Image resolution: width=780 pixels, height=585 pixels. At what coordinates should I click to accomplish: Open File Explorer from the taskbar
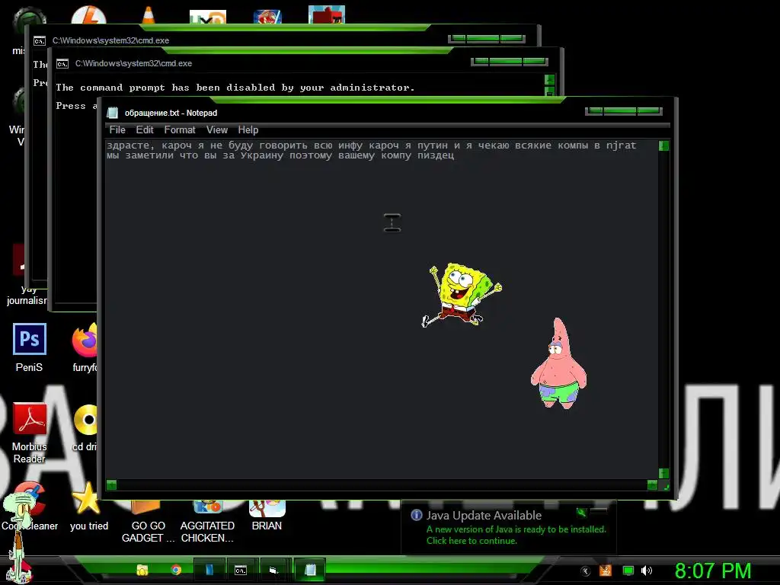pos(142,570)
